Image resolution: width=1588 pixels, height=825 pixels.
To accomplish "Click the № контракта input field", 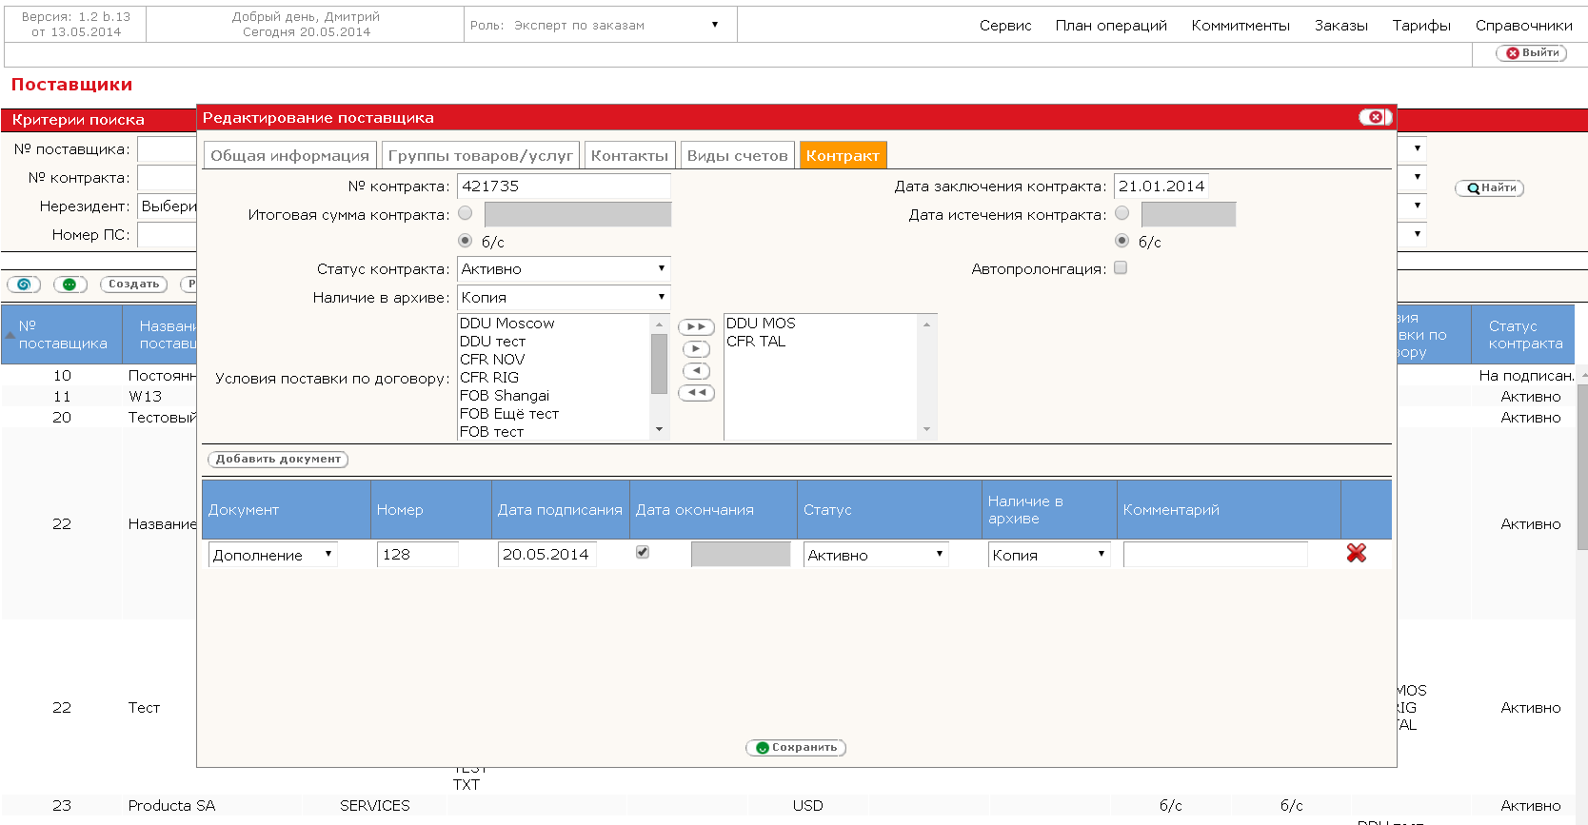I will click(564, 187).
